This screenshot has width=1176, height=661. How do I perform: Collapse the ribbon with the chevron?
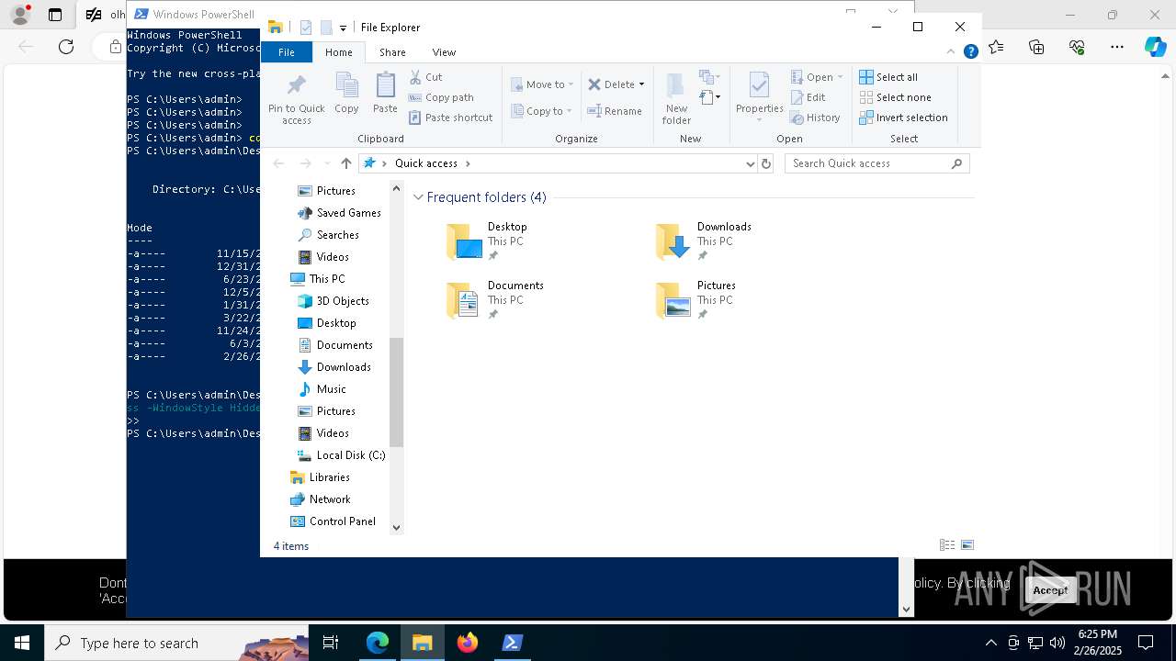click(951, 52)
